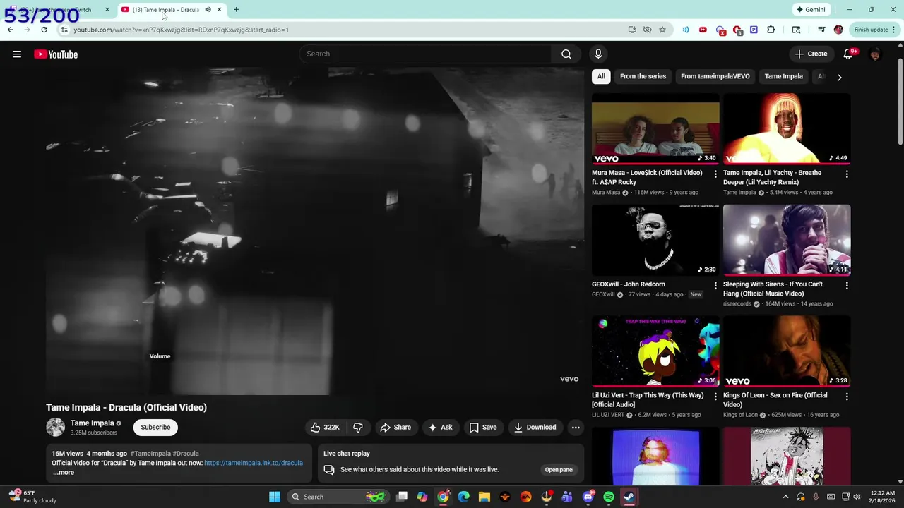Open Microsoft Edge from the taskbar
The image size is (904, 508).
(464, 497)
